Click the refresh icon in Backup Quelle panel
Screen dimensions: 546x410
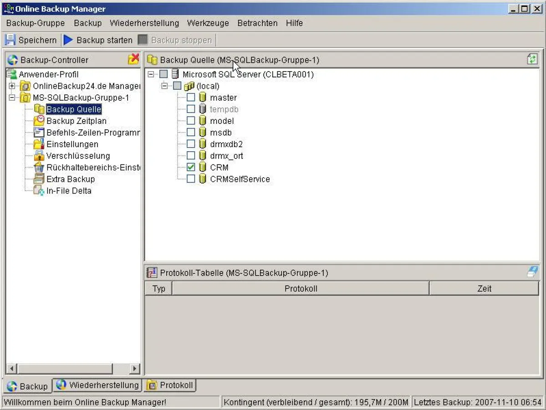(x=532, y=59)
